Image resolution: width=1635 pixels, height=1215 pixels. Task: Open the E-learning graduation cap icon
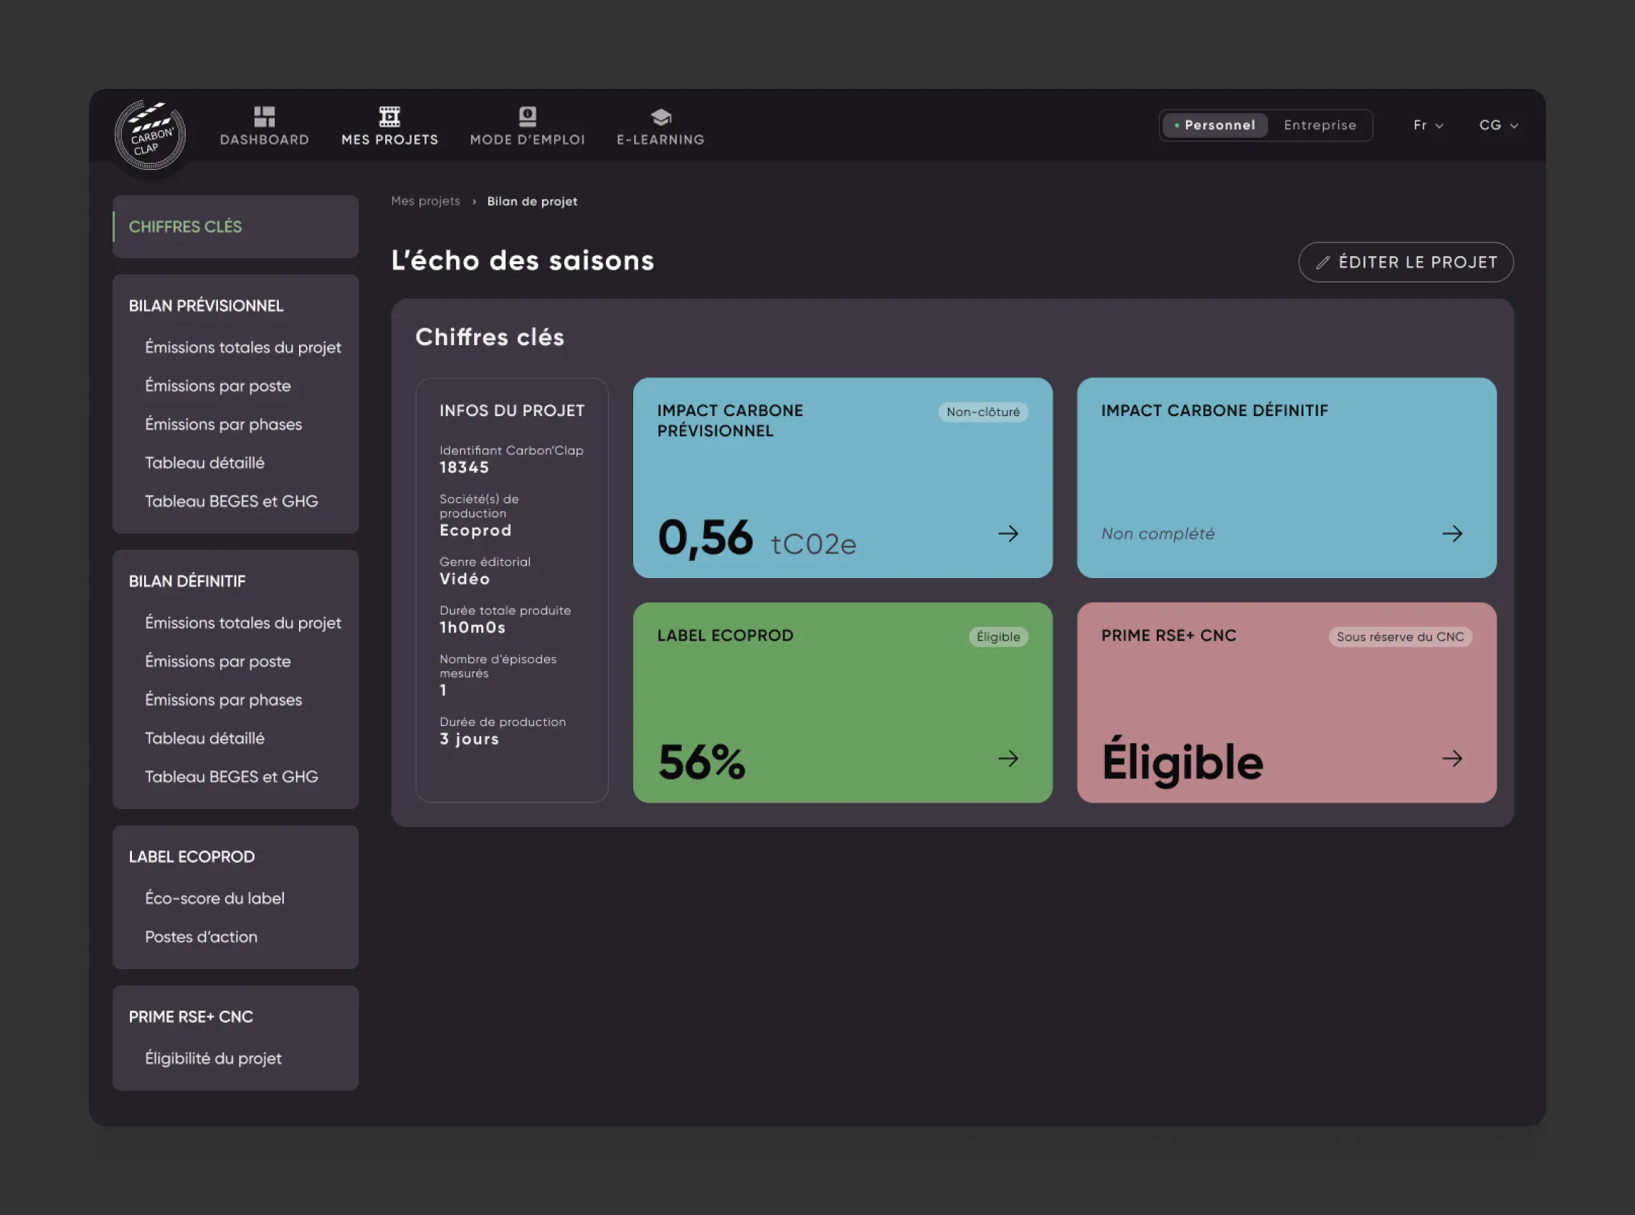(660, 116)
